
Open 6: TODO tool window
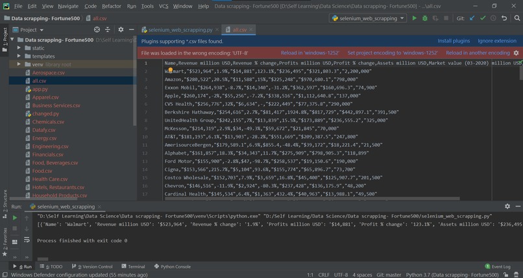click(51, 266)
